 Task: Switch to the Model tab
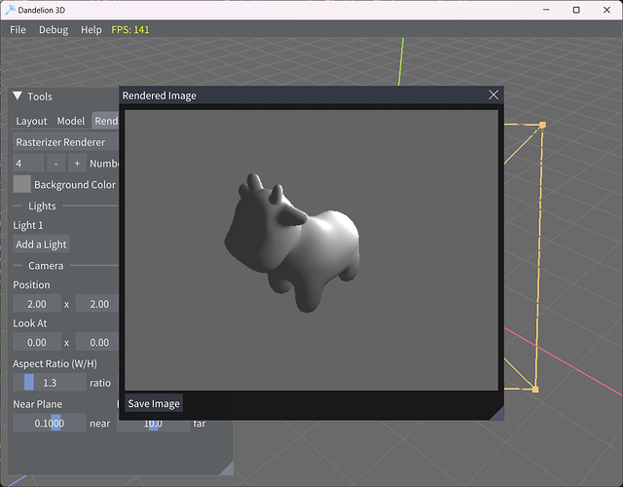[x=71, y=121]
